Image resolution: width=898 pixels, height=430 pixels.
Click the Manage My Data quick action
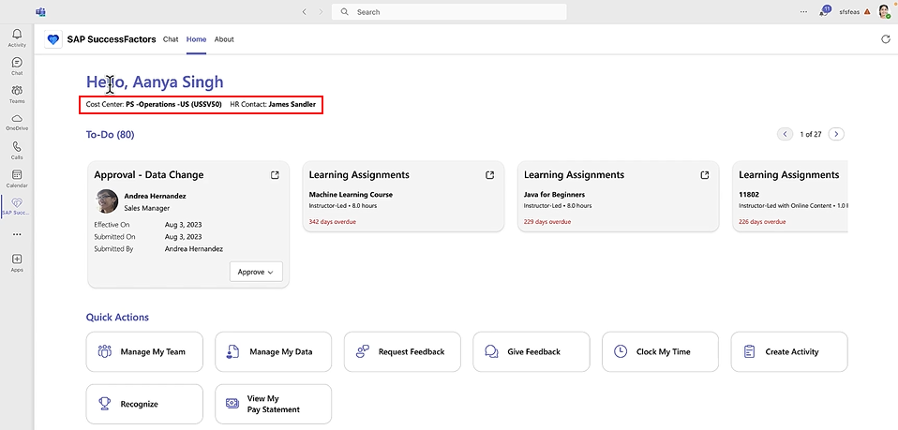pyautogui.click(x=273, y=351)
